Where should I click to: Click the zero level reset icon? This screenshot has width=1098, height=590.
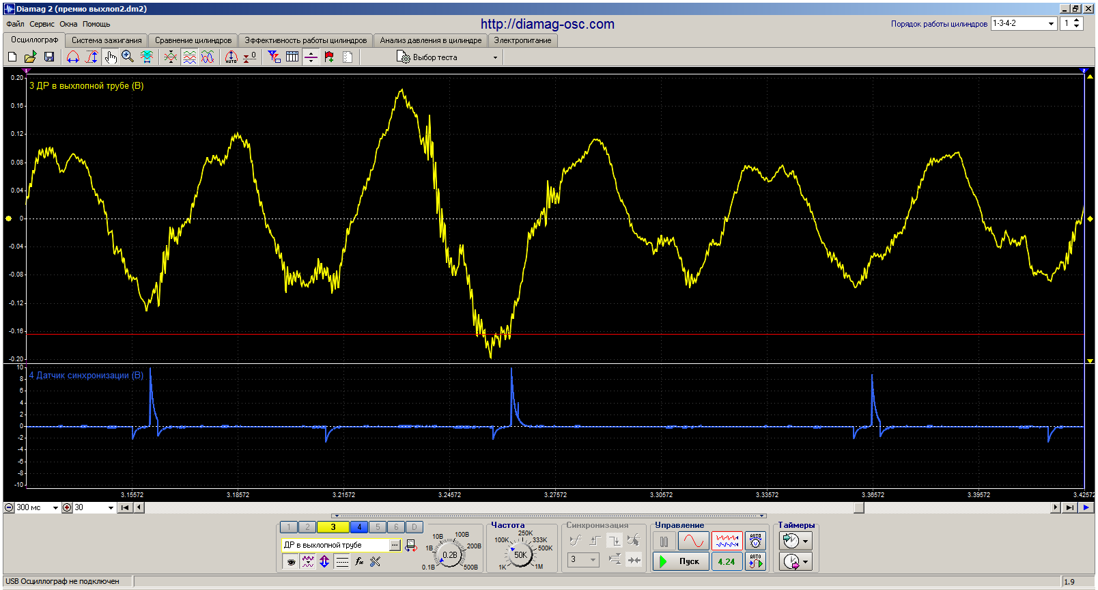[x=250, y=57]
